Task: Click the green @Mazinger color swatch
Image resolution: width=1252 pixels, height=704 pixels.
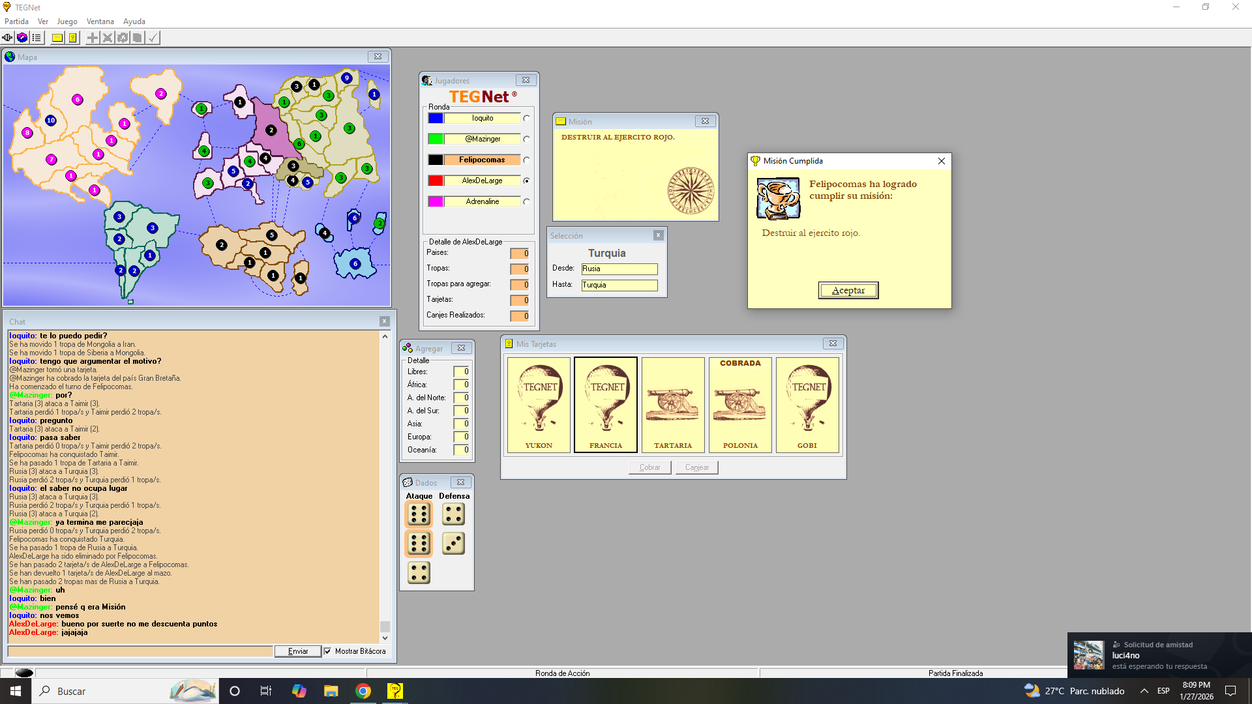Action: 436,139
